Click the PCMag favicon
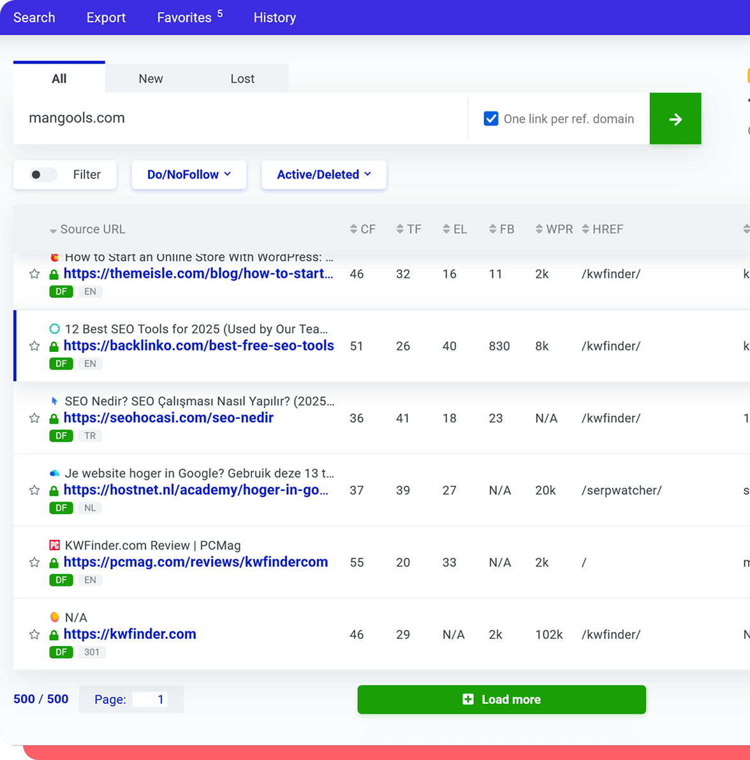The image size is (750, 760). tap(54, 545)
